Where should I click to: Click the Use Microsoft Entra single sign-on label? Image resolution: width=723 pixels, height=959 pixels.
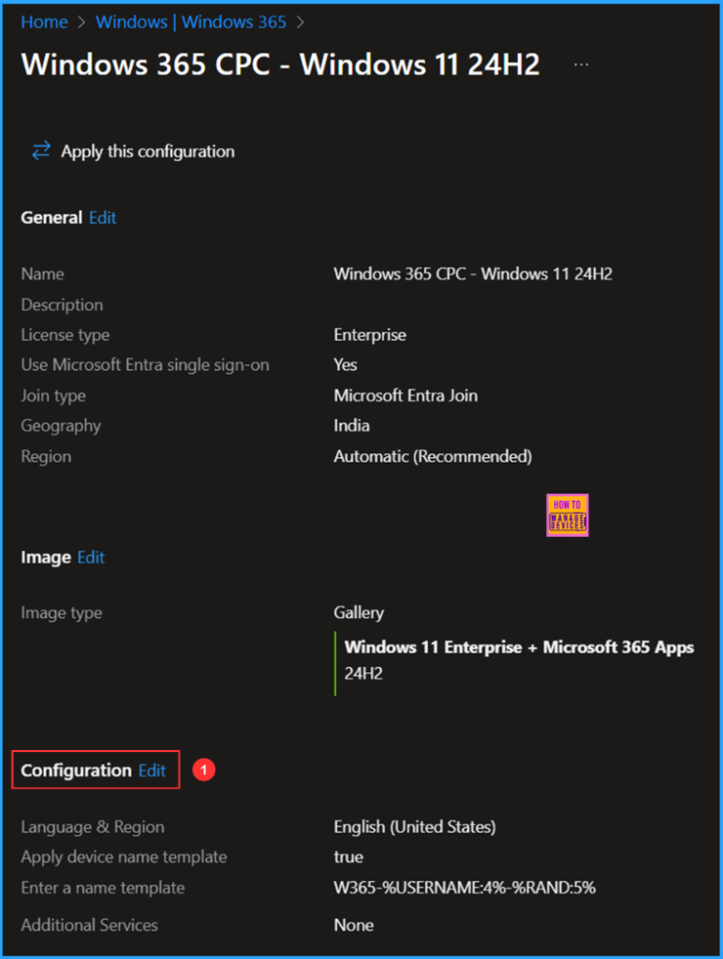click(x=145, y=365)
